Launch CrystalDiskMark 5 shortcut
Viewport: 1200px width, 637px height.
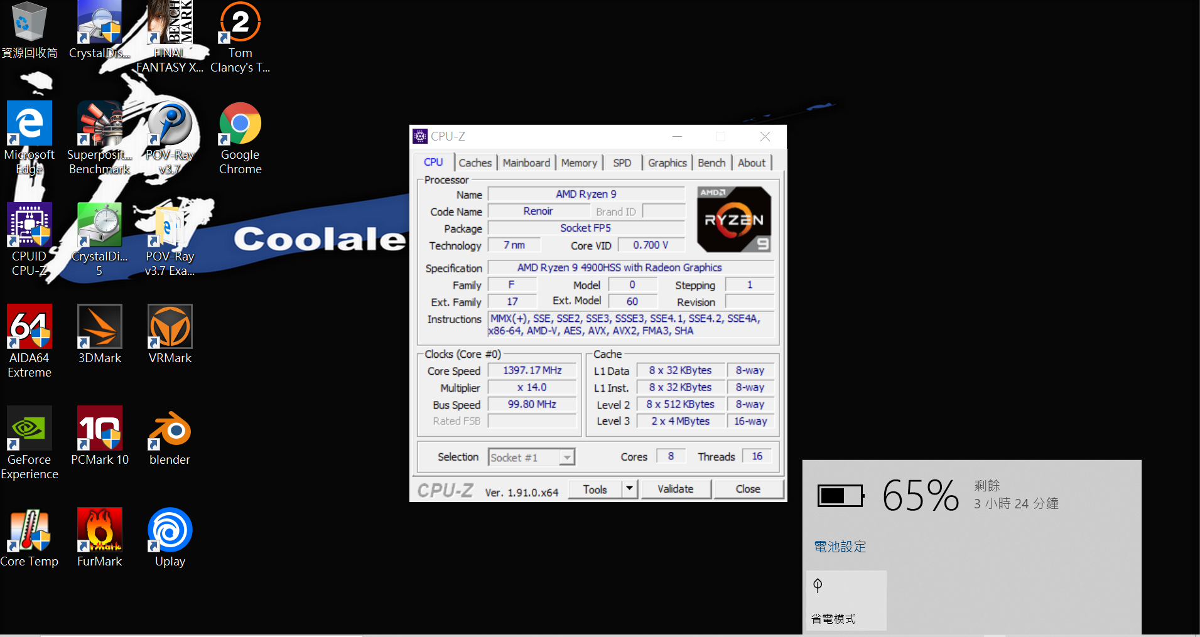(x=99, y=240)
